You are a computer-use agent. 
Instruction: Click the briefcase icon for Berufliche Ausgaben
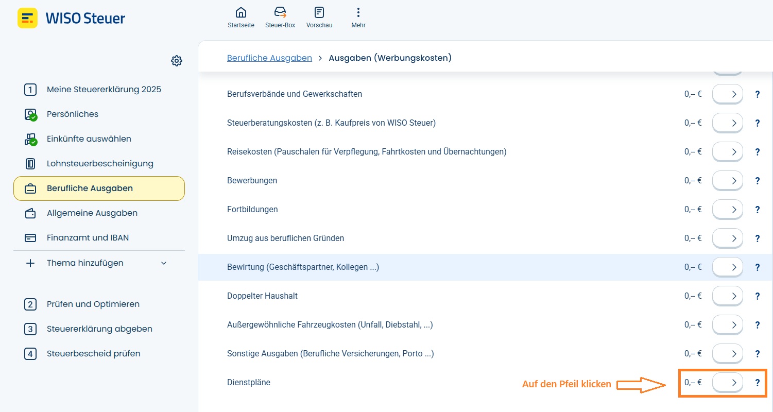30,188
